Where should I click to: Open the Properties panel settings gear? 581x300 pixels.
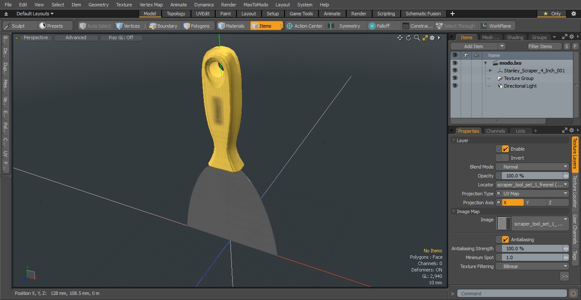[572, 130]
